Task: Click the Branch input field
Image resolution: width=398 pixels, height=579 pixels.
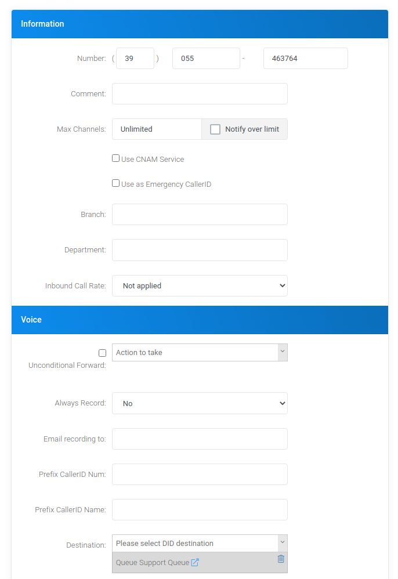Action: pyautogui.click(x=200, y=215)
